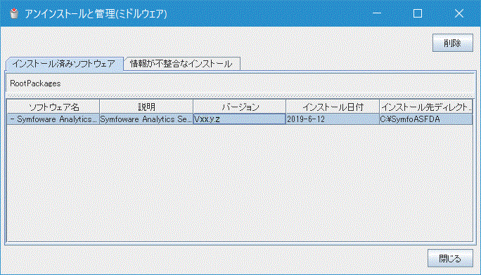
Task: Switch to the インストール済みソフトウェア tab
Action: pos(64,64)
